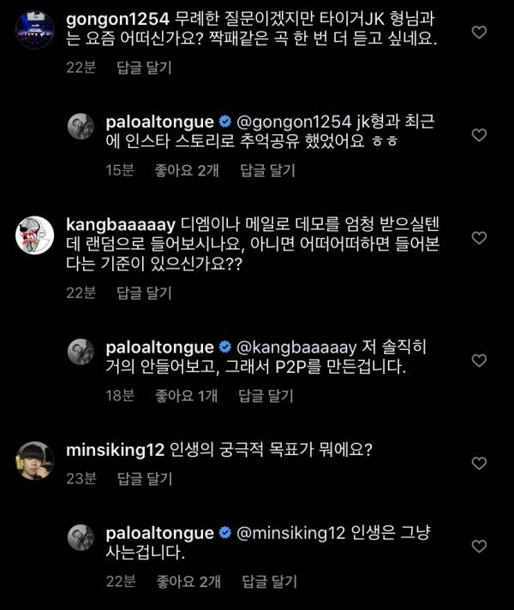This screenshot has height=610, width=514.
Task: Reply to kangbaaaaay's comment via 답글 달기
Action: (x=143, y=293)
